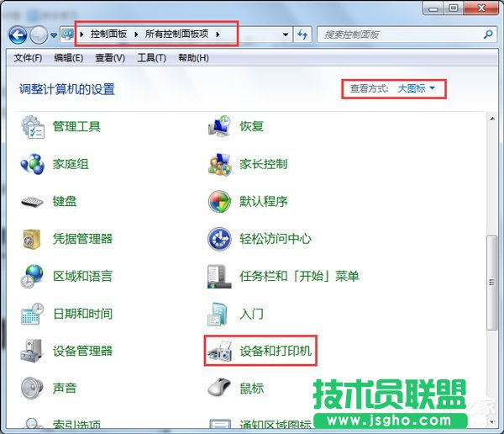
Task: Click the vertical scrollbar thumb
Action: click(491, 283)
